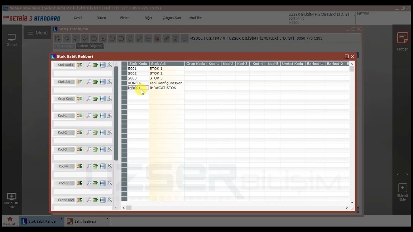
Task: Click the Masaüstü home button
Action: (10, 221)
